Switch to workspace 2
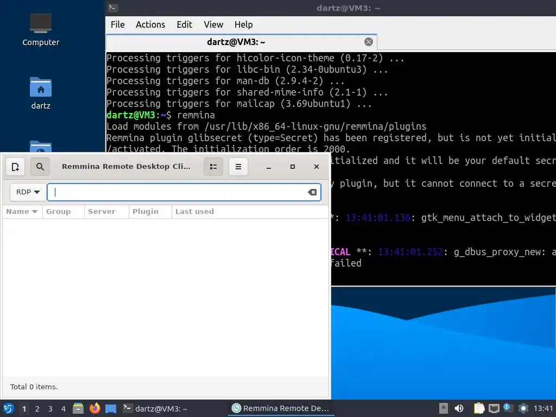The width and height of the screenshot is (556, 417). coord(37,409)
